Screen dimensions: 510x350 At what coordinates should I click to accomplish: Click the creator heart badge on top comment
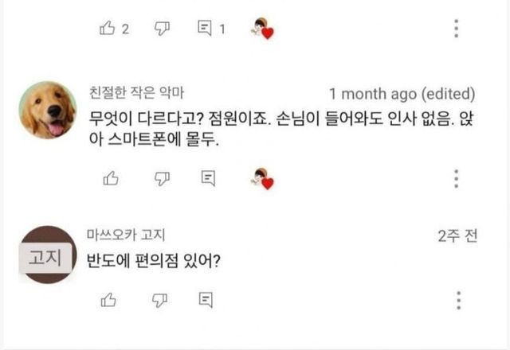point(262,29)
